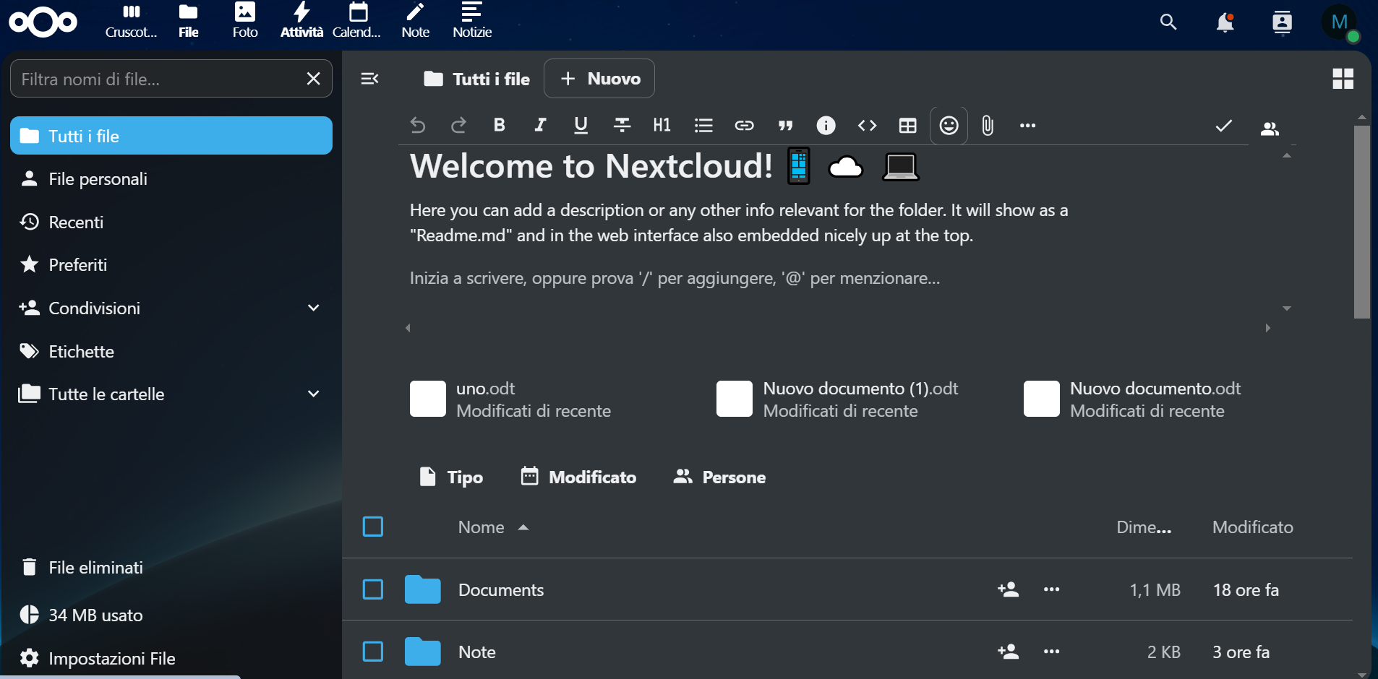The height and width of the screenshot is (679, 1378).
Task: Redo the last edit
Action: pyautogui.click(x=458, y=126)
